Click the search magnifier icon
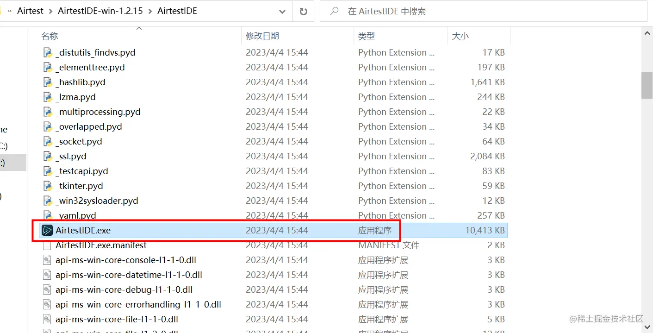 (334, 11)
